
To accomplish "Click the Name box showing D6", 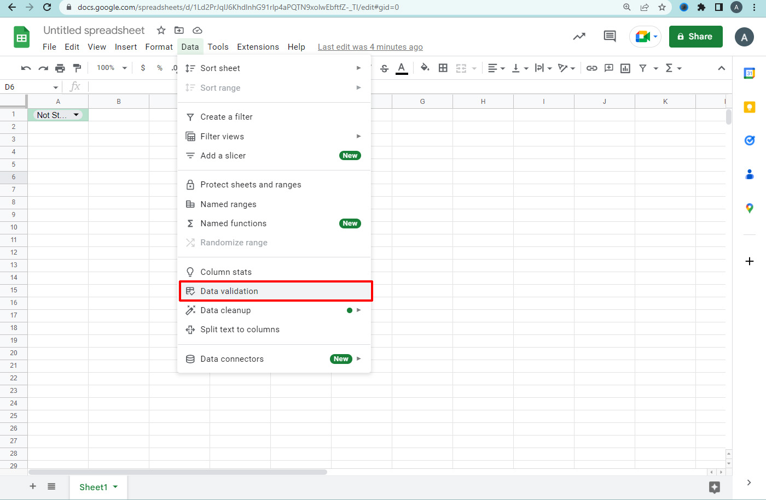I will coord(27,87).
